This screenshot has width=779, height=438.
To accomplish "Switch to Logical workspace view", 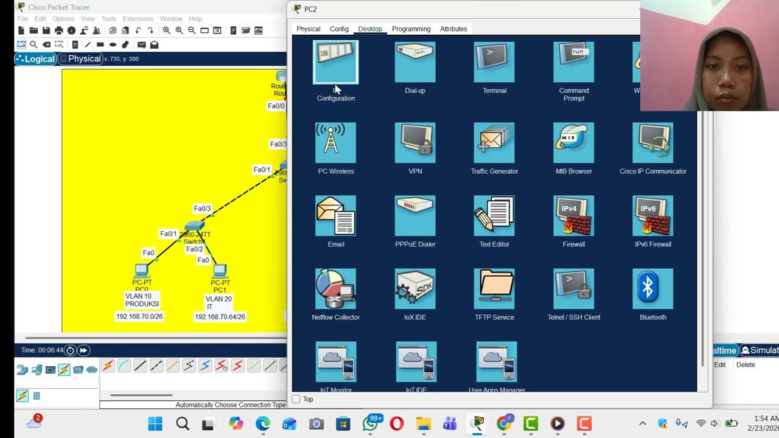I will 35,59.
